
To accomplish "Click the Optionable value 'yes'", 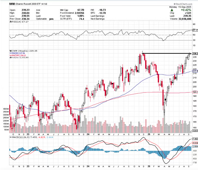I will tap(51, 19).
